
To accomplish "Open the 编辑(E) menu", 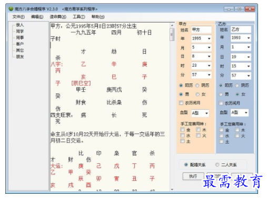I will (x=37, y=17).
